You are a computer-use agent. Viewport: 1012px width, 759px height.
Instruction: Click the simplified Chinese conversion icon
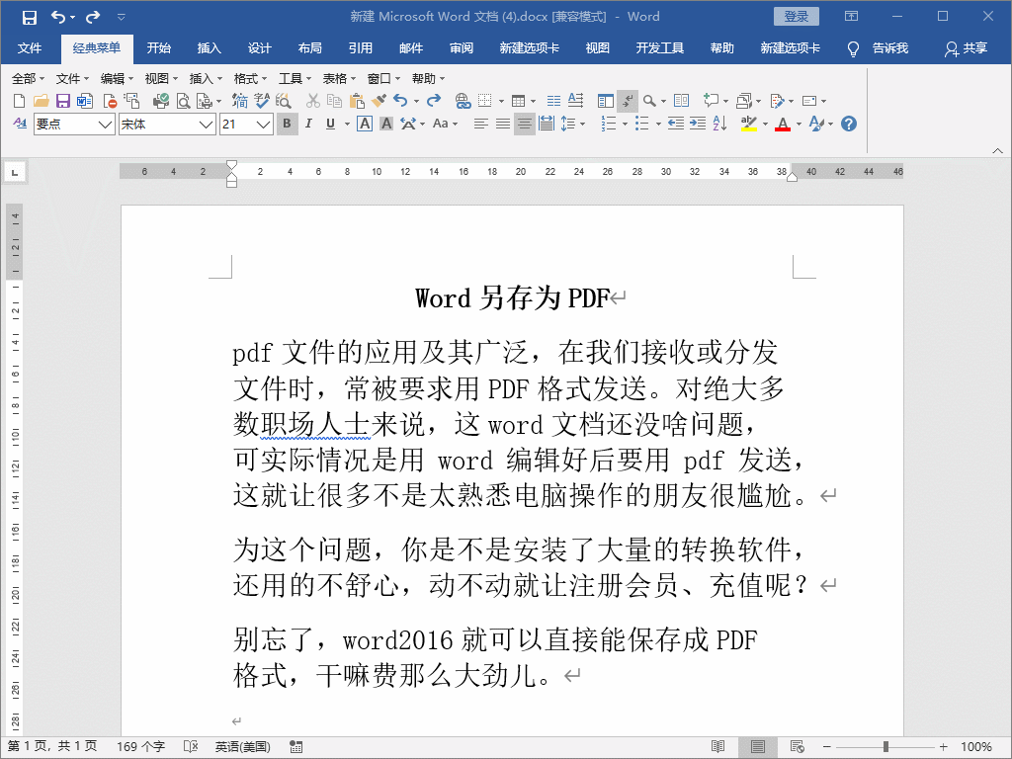click(239, 101)
